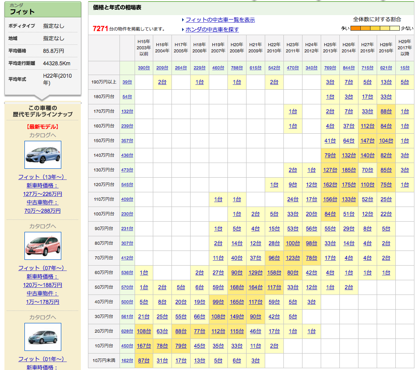Open the フィットの中古車一覧を表示 link
Screen dimensions: 418x370
pyautogui.click(x=220, y=20)
